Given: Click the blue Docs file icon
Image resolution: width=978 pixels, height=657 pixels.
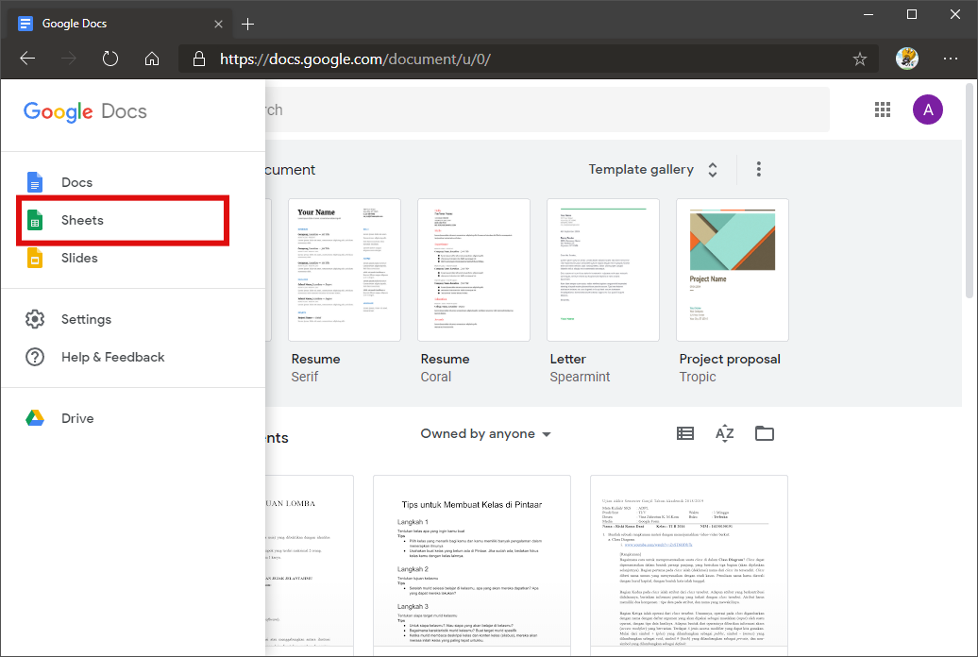Looking at the screenshot, I should tap(35, 182).
